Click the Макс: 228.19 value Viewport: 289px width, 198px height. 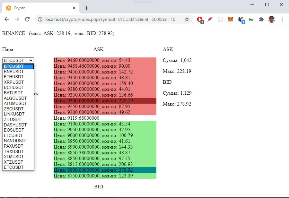coord(177,71)
